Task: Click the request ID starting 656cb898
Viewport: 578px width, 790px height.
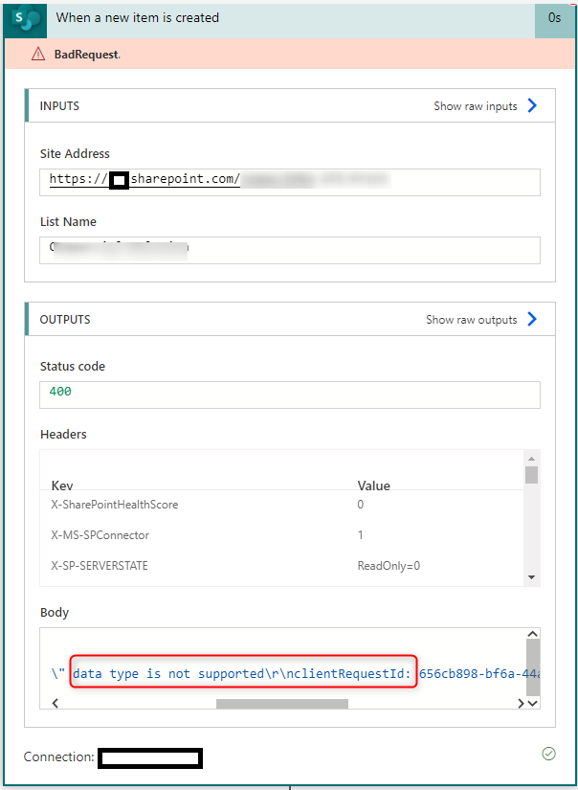Action: 479,673
